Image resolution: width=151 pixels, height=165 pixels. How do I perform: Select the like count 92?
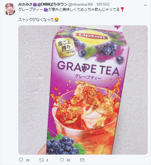[x=68, y=160]
